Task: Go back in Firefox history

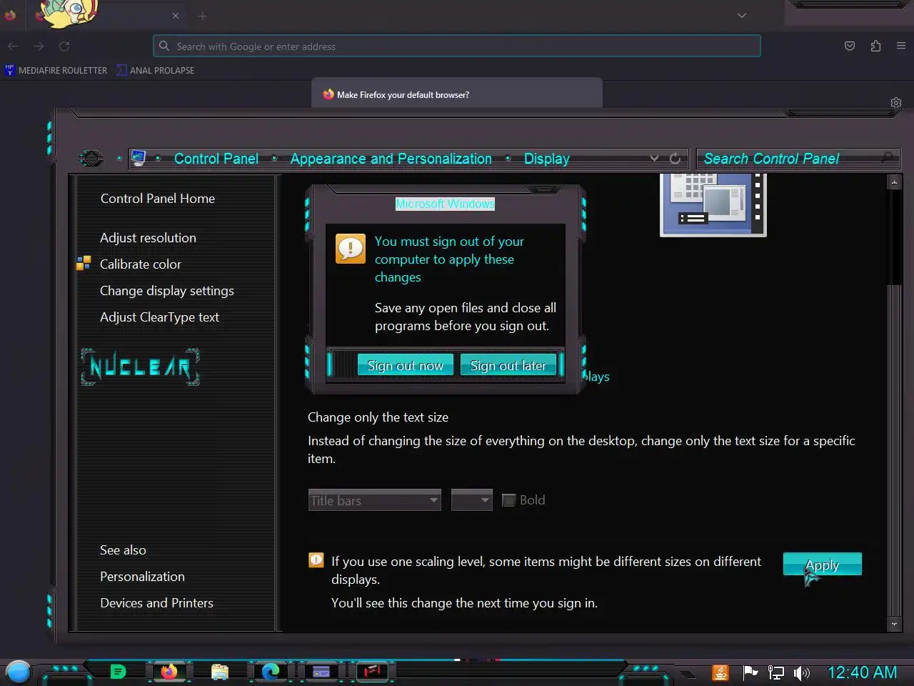Action: pos(13,46)
